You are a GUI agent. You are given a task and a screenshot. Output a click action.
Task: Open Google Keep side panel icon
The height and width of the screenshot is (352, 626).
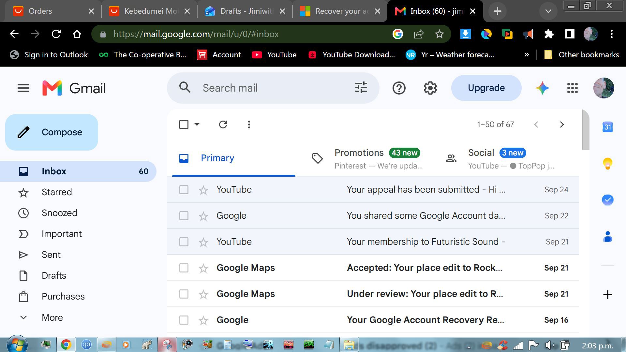[607, 163]
